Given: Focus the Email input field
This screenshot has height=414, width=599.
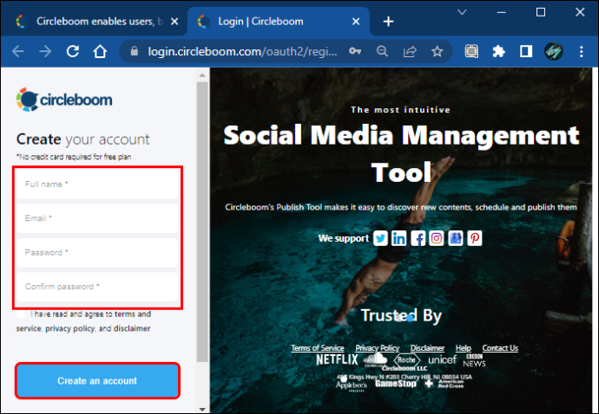Looking at the screenshot, I should [97, 218].
